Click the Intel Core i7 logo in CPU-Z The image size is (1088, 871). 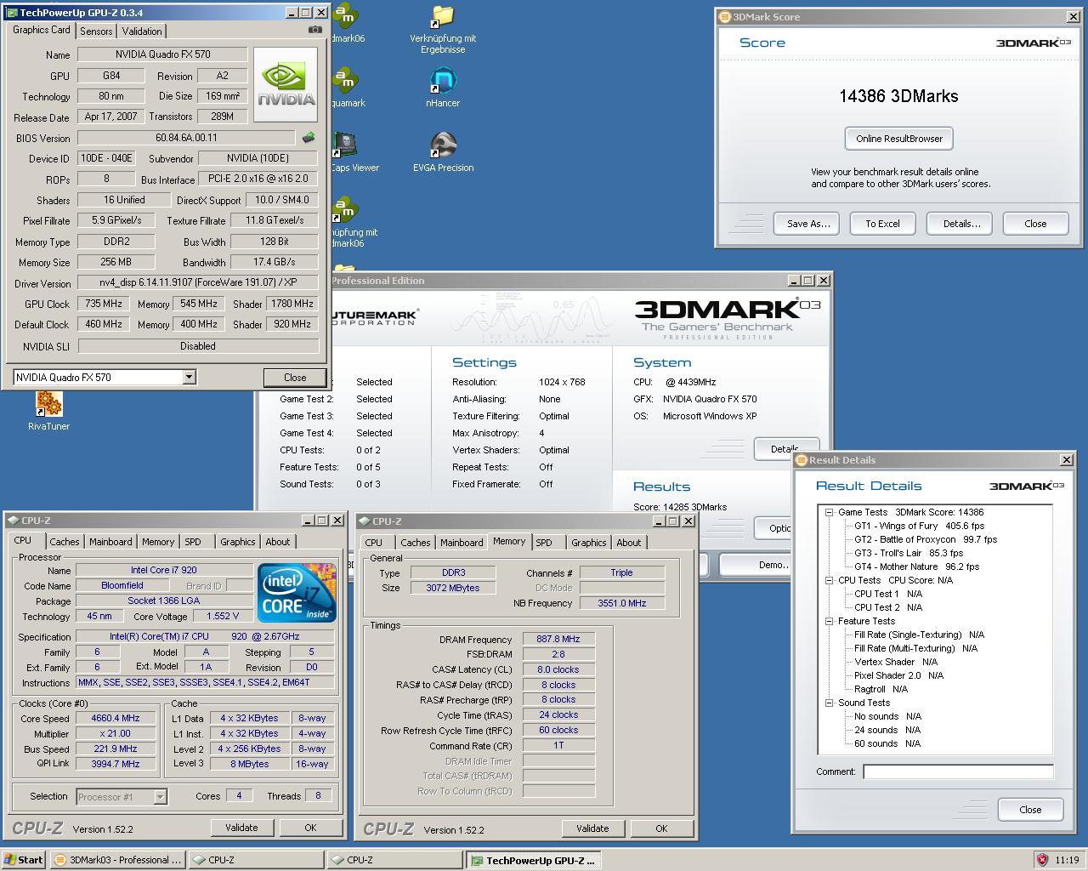297,592
